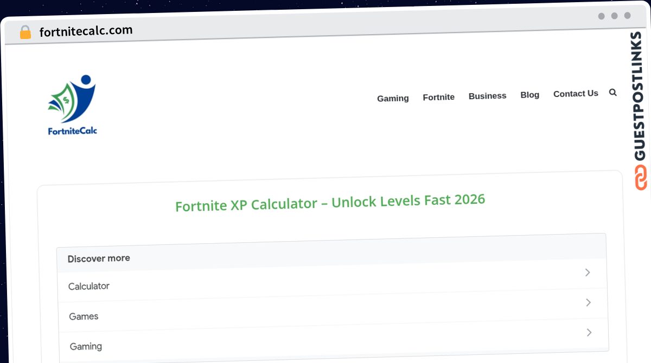This screenshot has width=651, height=363.
Task: Expand the chevron on the Gaming row
Action: (x=589, y=332)
